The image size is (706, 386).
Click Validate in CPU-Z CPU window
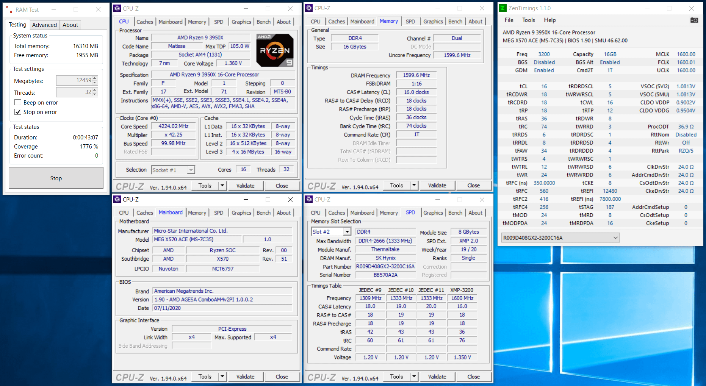tap(246, 186)
